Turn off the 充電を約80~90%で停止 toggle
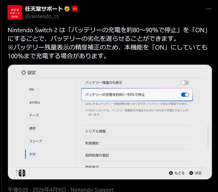This screenshot has width=218, height=192. (185, 95)
